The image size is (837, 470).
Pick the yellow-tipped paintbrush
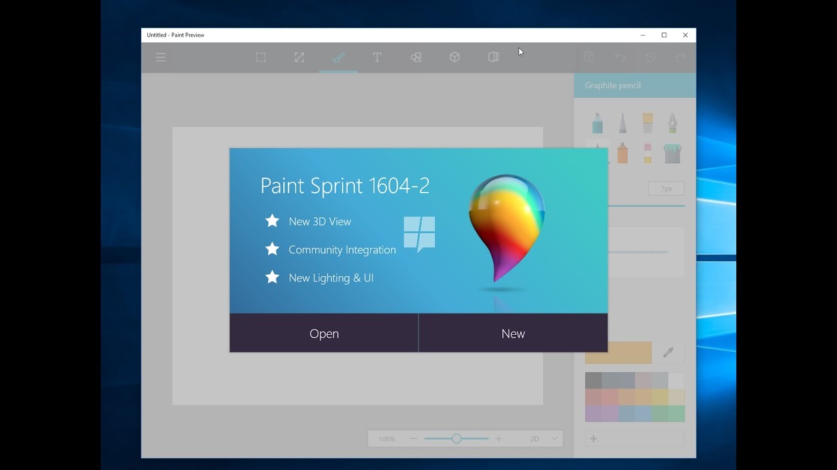click(x=647, y=123)
